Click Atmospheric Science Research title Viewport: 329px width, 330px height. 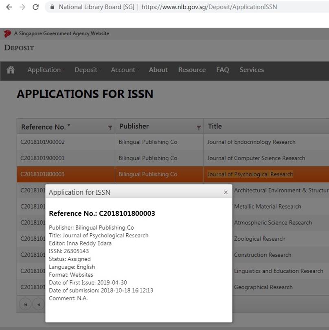[273, 223]
